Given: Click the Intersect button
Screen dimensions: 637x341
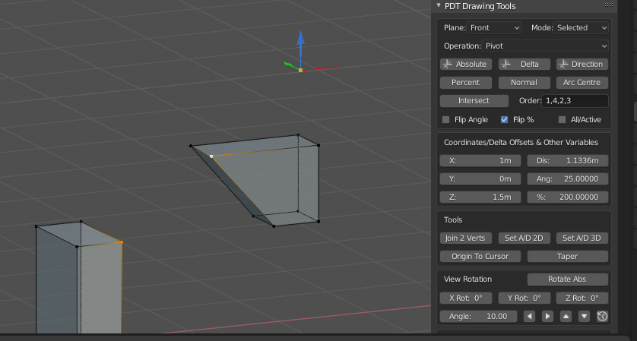Looking at the screenshot, I should coord(474,101).
